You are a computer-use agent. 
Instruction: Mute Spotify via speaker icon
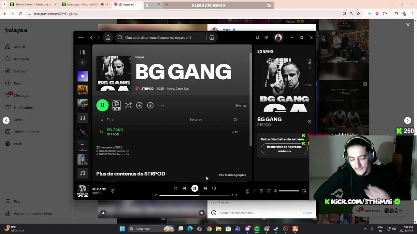tap(275, 191)
